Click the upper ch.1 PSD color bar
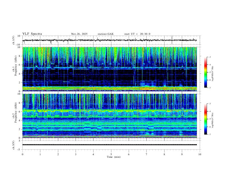Screen dimensions: 225x173 coord(206,72)
